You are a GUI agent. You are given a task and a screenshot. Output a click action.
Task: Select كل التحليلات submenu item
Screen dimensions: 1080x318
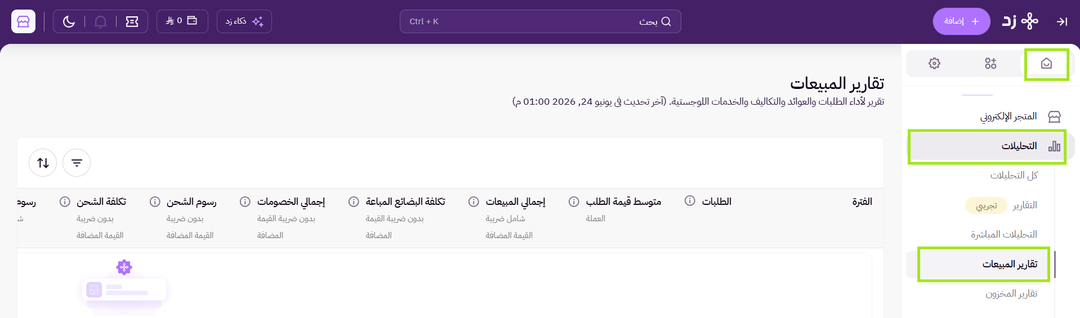[1014, 176]
